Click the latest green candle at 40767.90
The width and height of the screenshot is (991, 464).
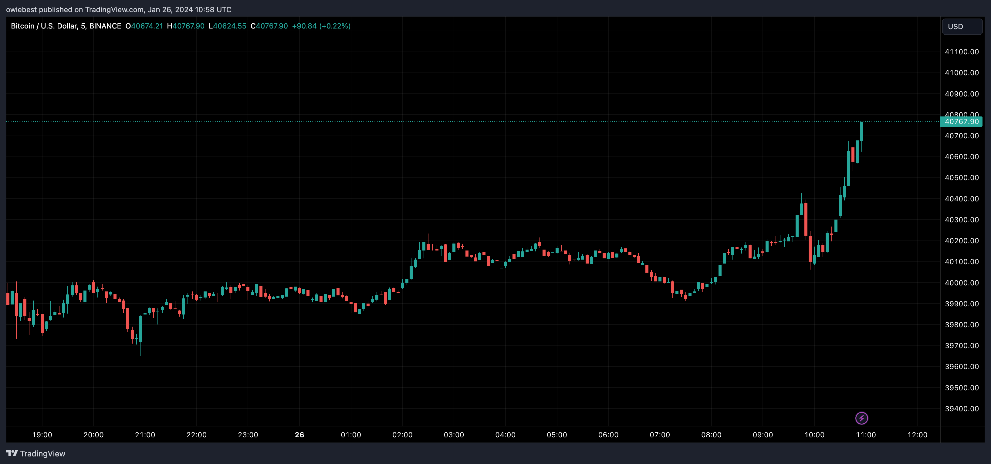[x=862, y=132]
